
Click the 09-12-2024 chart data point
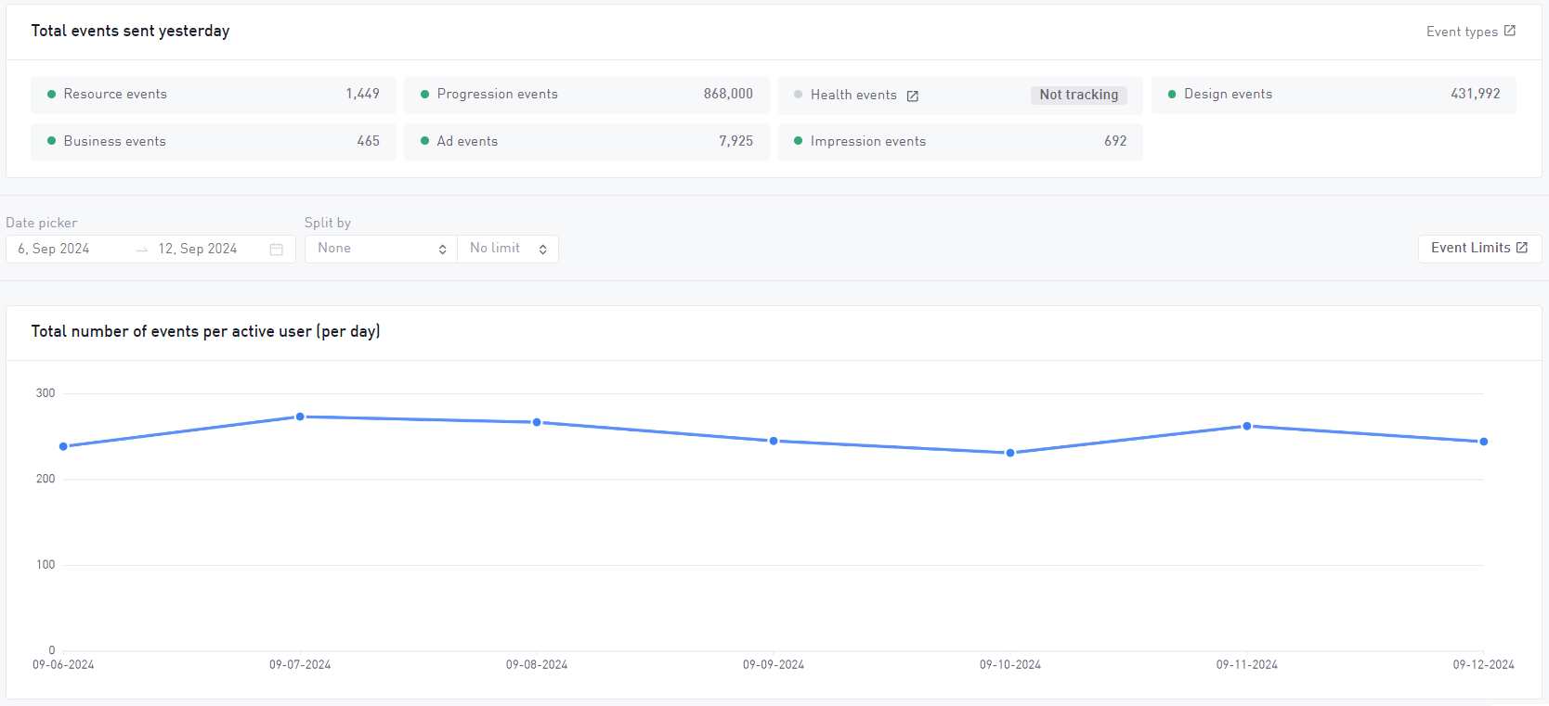pos(1484,442)
